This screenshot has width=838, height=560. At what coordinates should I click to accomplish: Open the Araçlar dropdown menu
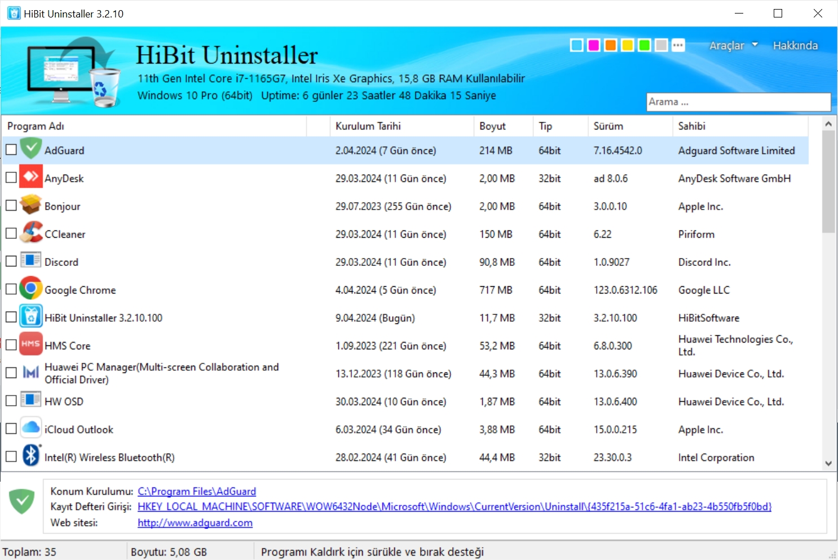click(733, 46)
